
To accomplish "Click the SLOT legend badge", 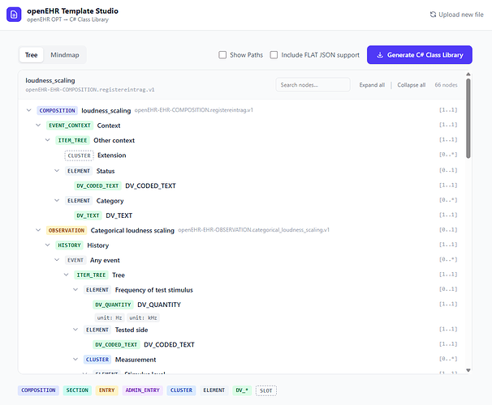I will pos(265,390).
